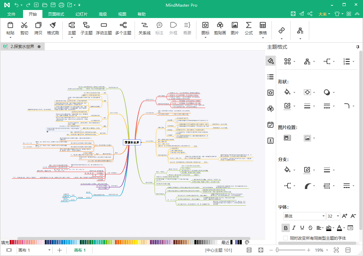Open the outline list panel icon
This screenshot has width=363, height=256.
(x=270, y=77)
